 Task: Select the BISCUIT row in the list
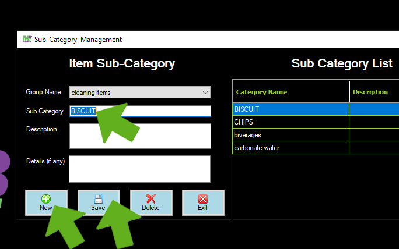pos(290,109)
